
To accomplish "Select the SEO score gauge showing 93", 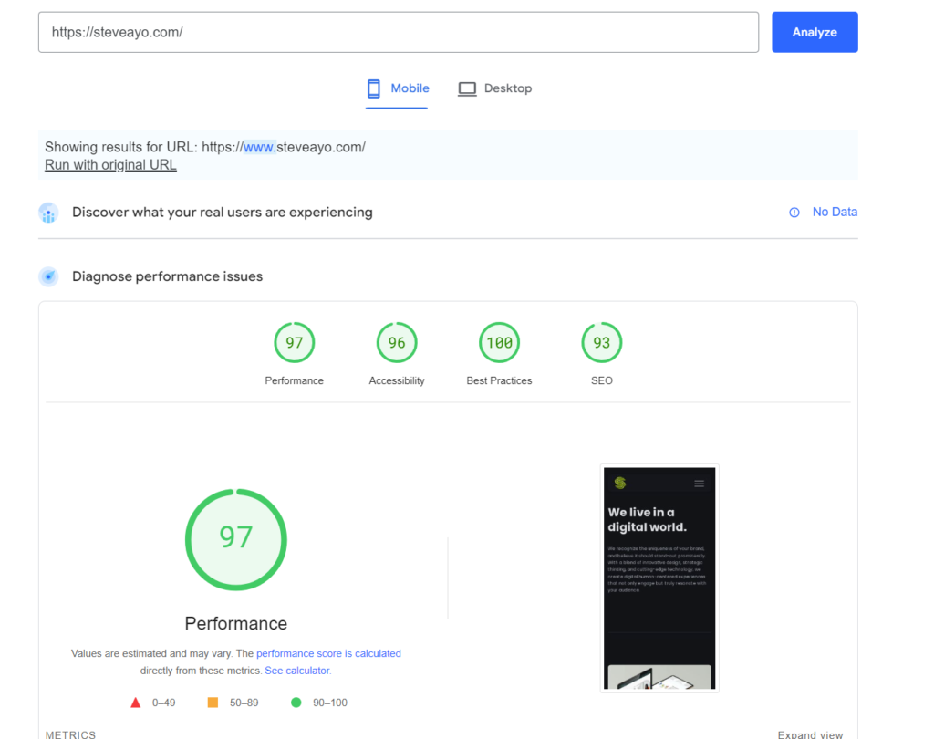I will [x=602, y=343].
